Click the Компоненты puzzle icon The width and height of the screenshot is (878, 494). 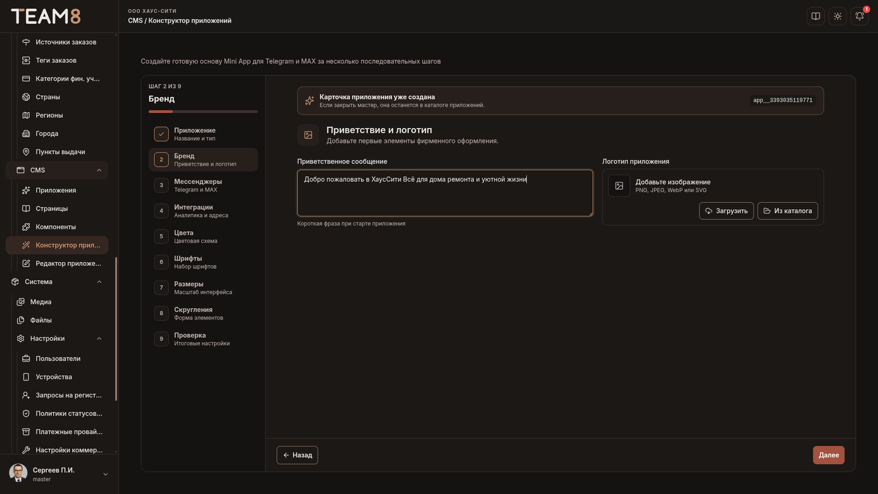(26, 227)
